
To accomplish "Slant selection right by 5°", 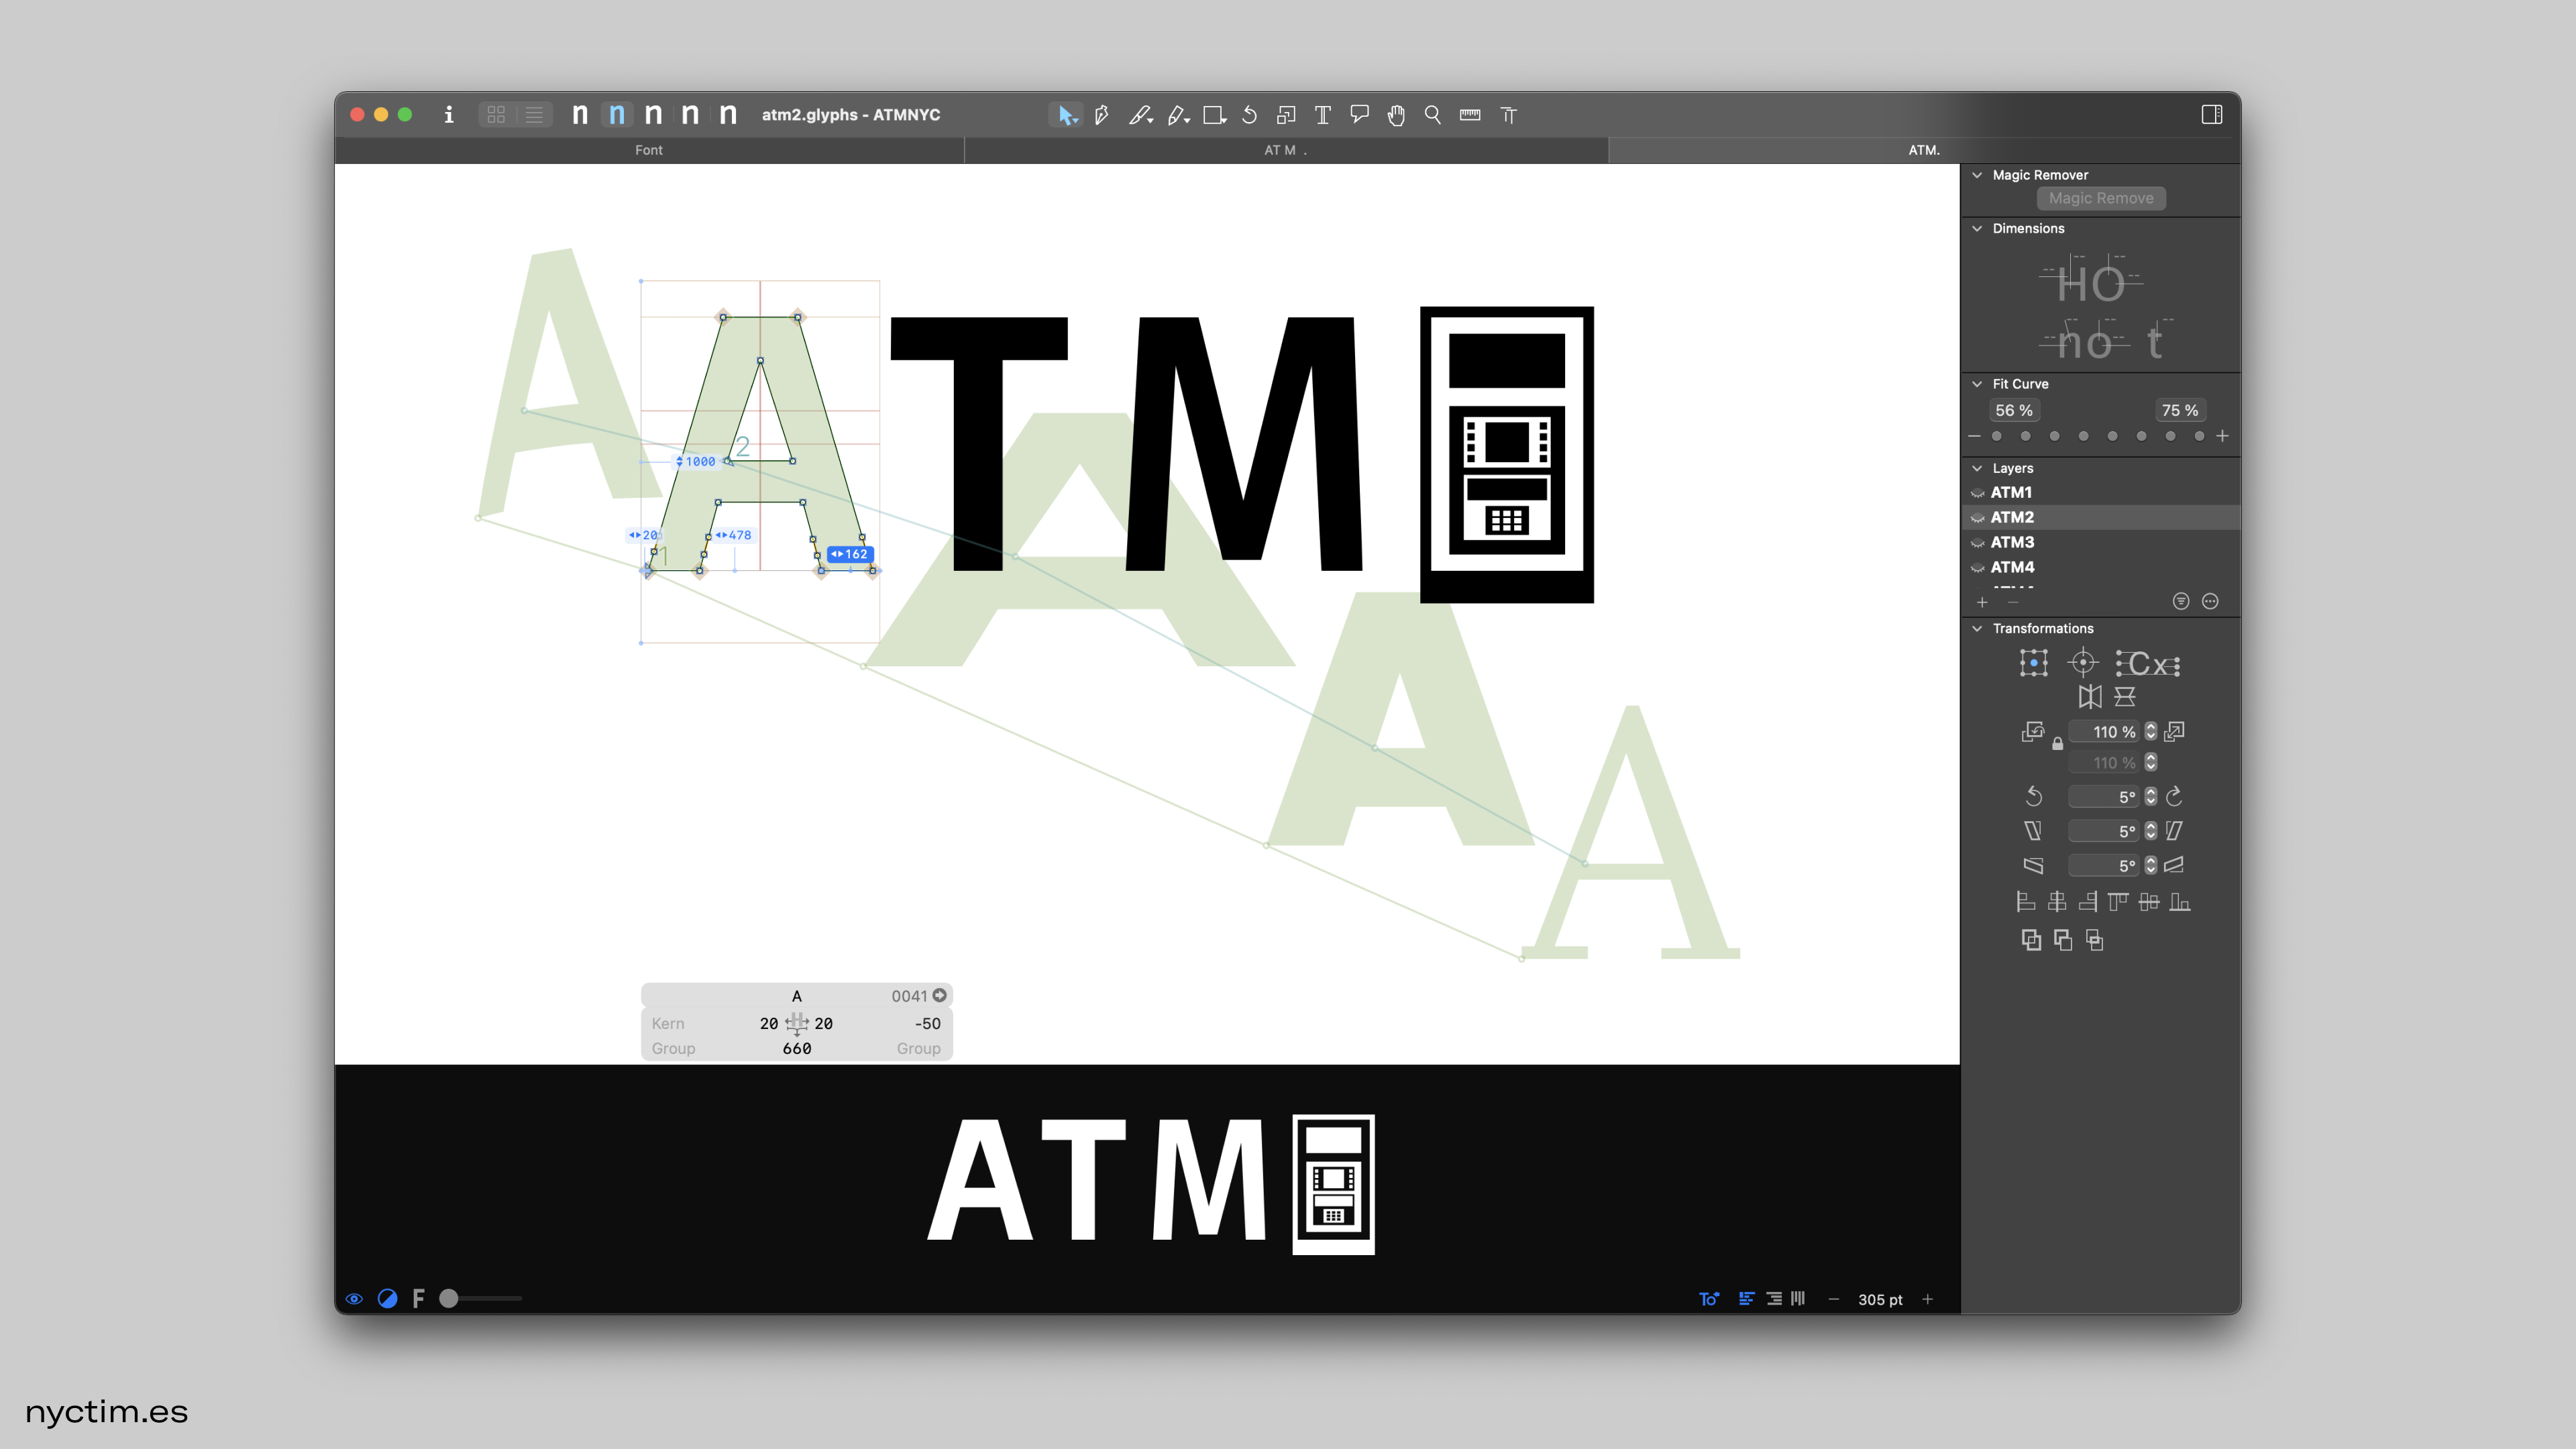I will pyautogui.click(x=2174, y=831).
